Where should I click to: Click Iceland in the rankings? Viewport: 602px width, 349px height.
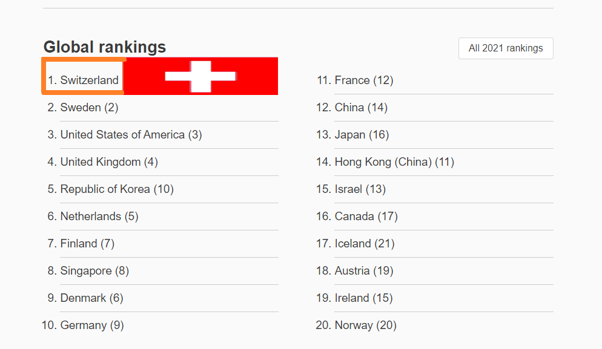coord(364,244)
